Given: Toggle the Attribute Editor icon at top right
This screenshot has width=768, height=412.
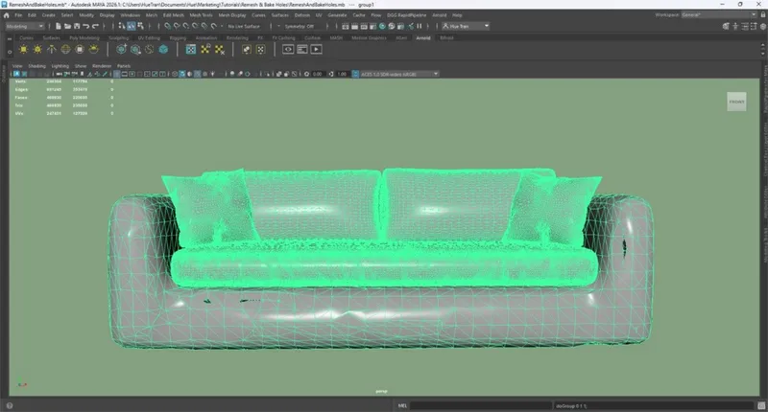Looking at the screenshot, I should (745, 27).
